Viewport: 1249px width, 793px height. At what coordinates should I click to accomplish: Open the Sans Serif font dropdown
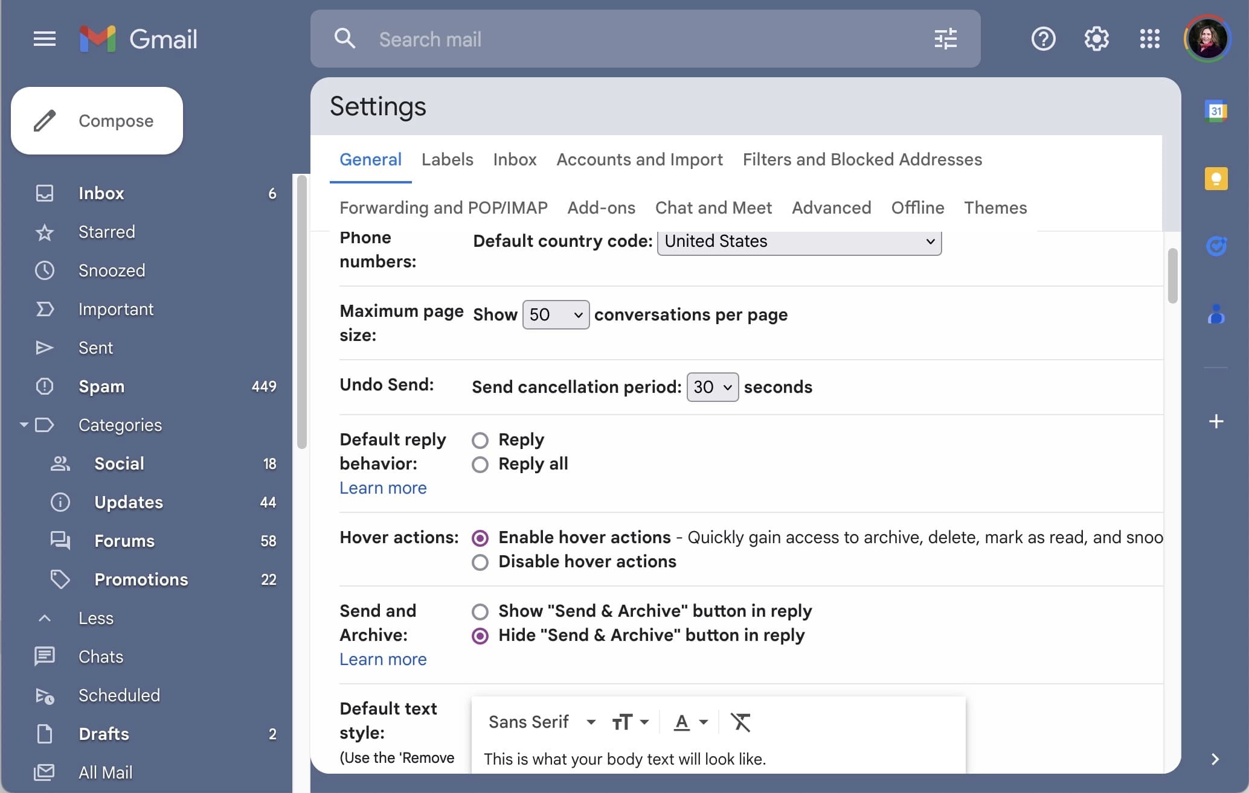click(542, 722)
